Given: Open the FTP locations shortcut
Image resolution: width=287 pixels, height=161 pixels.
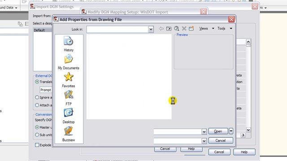Looking at the screenshot, I should point(69,98).
